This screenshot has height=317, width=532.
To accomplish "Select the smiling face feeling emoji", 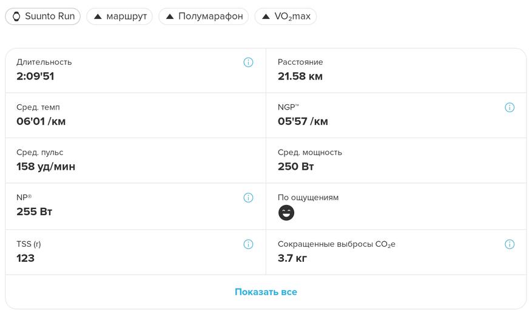I will click(286, 213).
